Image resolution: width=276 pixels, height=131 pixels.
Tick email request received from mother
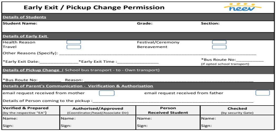(106, 93)
